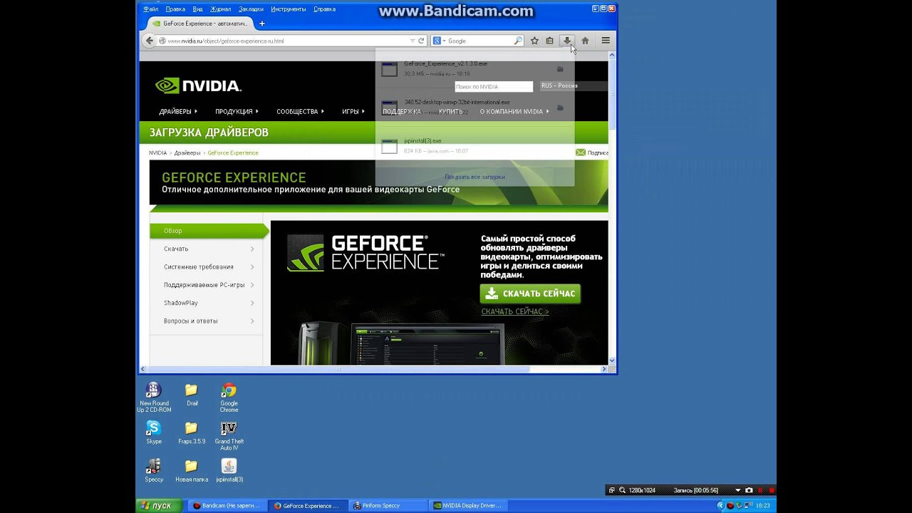The width and height of the screenshot is (912, 513).
Task: Expand the О КОМПАНИИ NVIDIA menu
Action: (x=514, y=111)
